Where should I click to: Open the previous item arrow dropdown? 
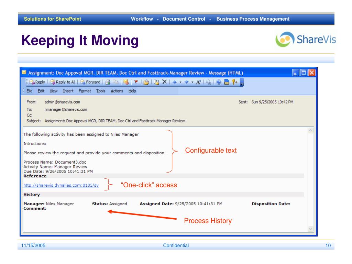(180, 82)
